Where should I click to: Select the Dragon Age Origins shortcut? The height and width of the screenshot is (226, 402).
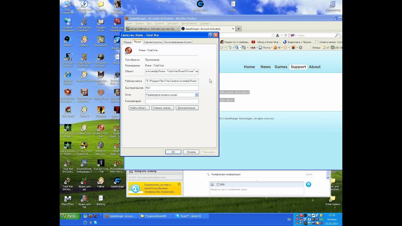pyautogui.click(x=101, y=78)
